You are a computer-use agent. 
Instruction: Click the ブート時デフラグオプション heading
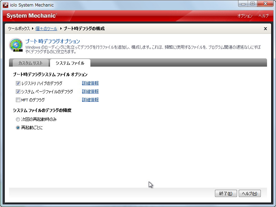(53, 41)
